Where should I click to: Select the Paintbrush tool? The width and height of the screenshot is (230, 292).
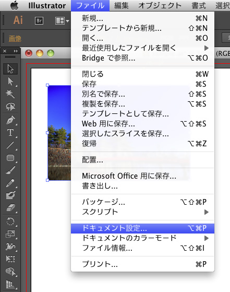tap(10, 170)
